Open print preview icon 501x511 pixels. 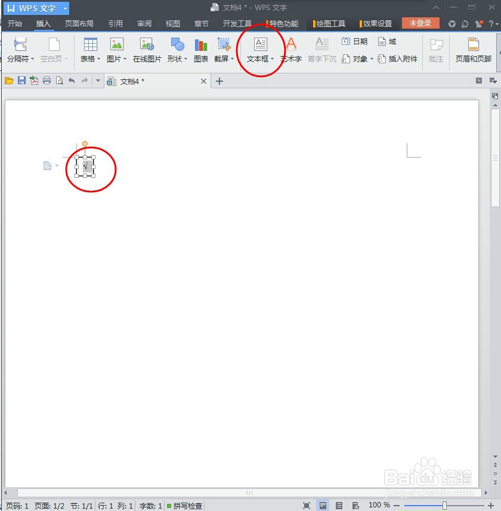coord(59,81)
